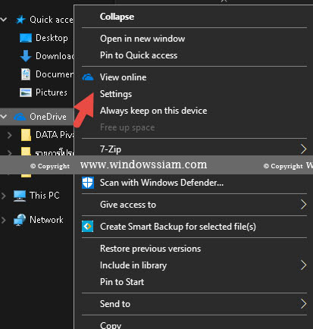Expand the This PC tree node
Image resolution: width=313 pixels, height=329 pixels.
pos(4,196)
